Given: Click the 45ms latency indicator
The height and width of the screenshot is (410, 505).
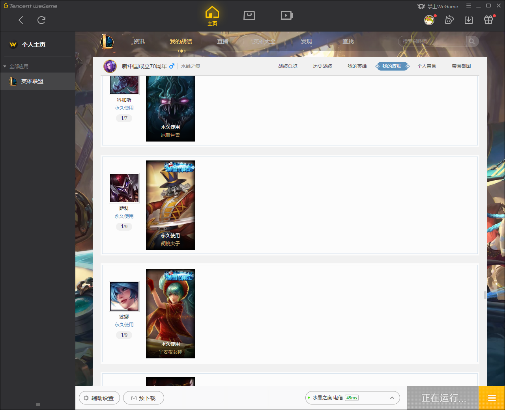Looking at the screenshot, I should pos(352,398).
